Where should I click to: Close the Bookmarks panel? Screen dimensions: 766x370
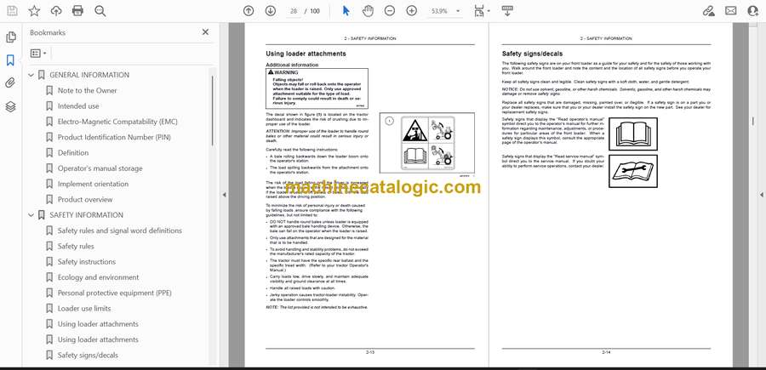point(205,31)
